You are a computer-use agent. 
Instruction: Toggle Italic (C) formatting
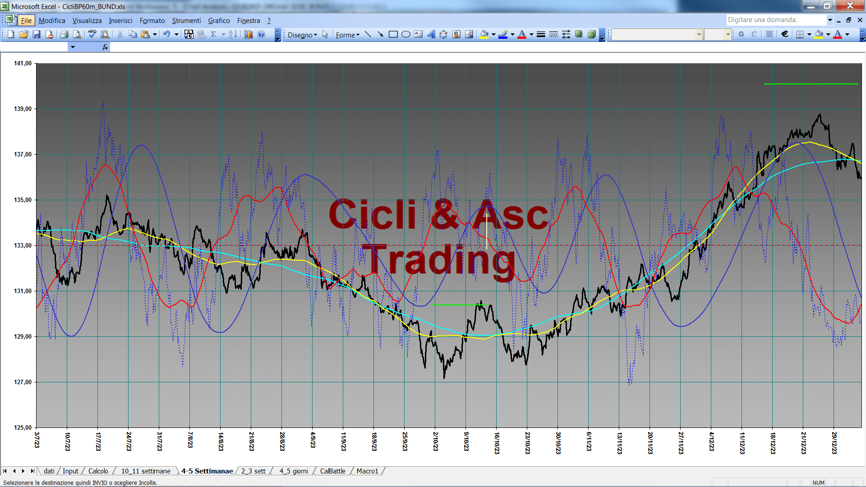pos(754,34)
